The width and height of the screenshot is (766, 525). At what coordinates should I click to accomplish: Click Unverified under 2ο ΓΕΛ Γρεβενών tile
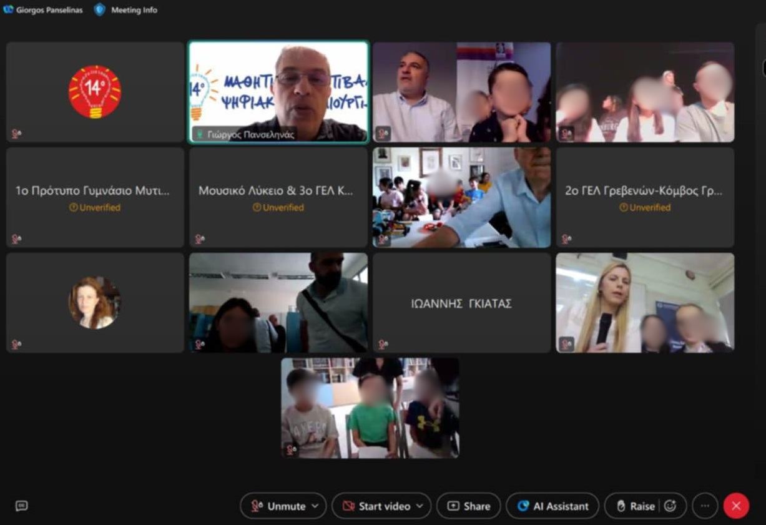click(x=645, y=208)
